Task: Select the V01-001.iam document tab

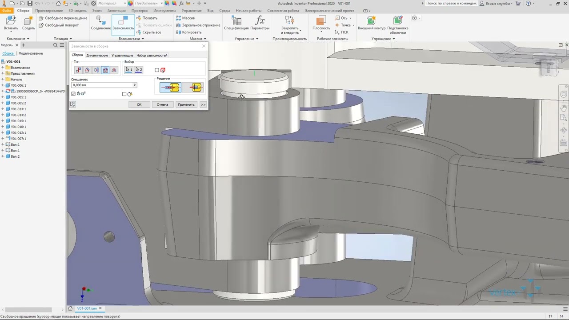Action: point(87,308)
